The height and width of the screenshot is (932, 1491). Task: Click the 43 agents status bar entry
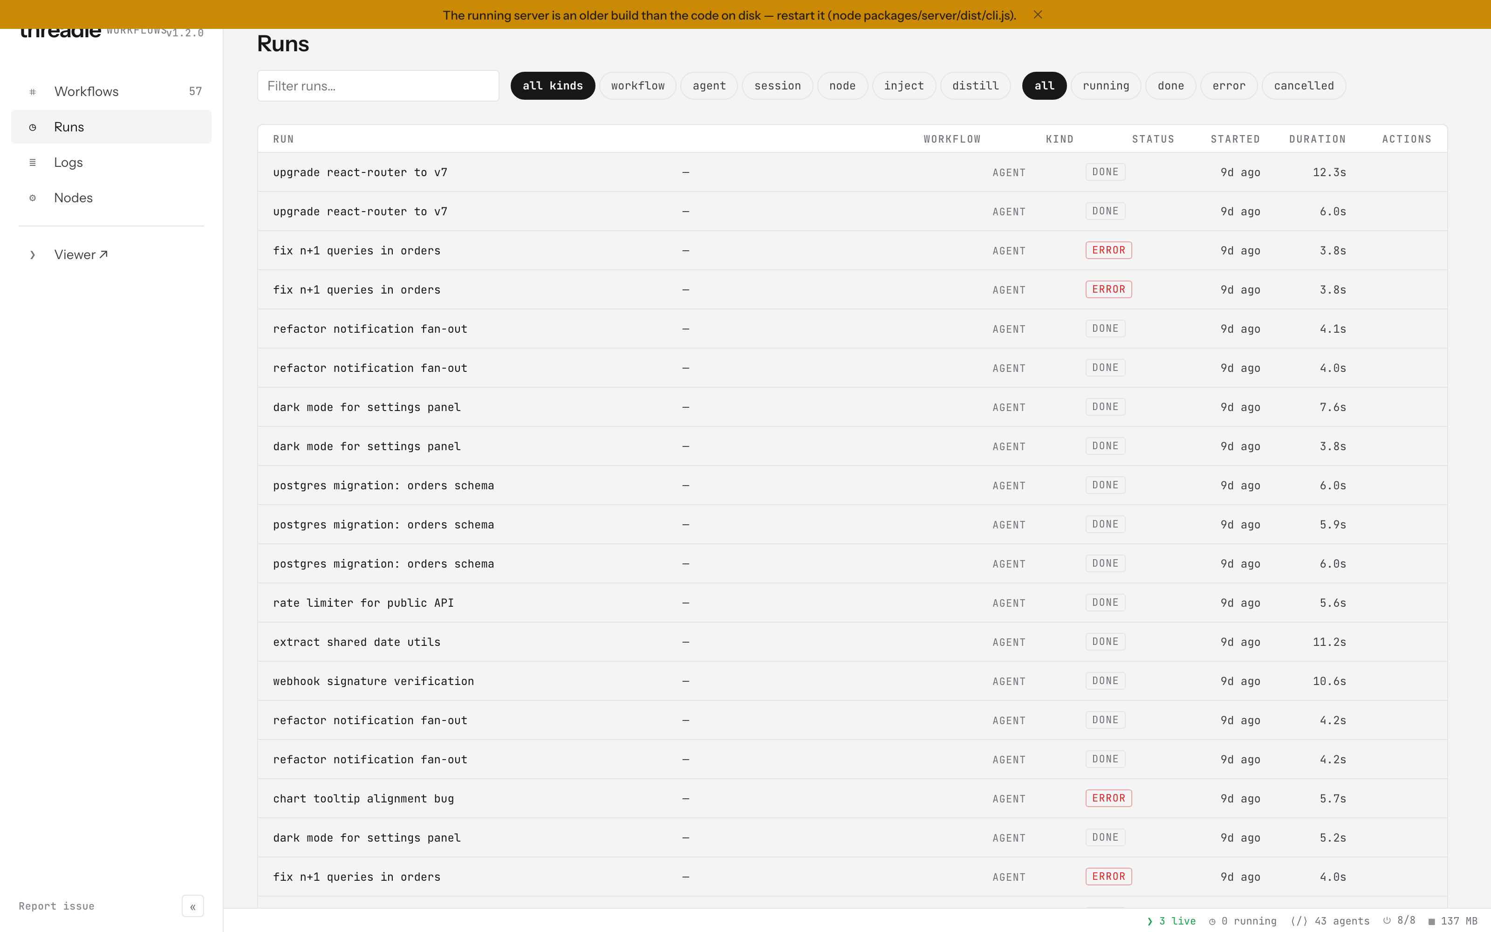click(x=1330, y=921)
